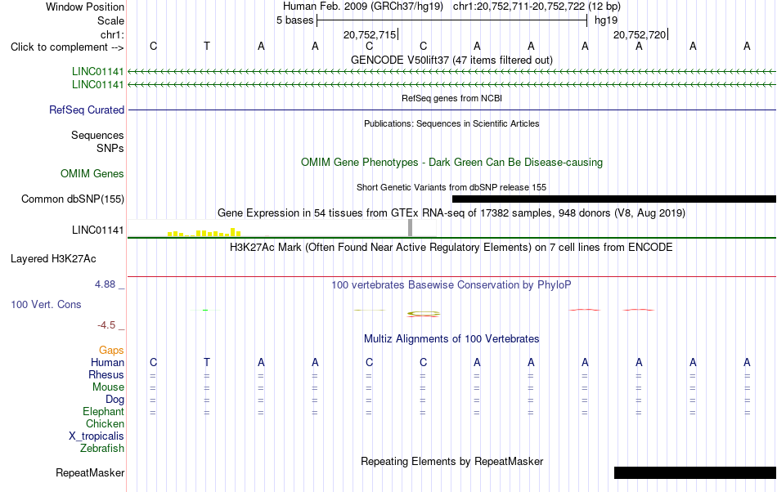The width and height of the screenshot is (777, 492).
Task: Click the 4.88 PhyloP upper scale value
Action: click(105, 284)
